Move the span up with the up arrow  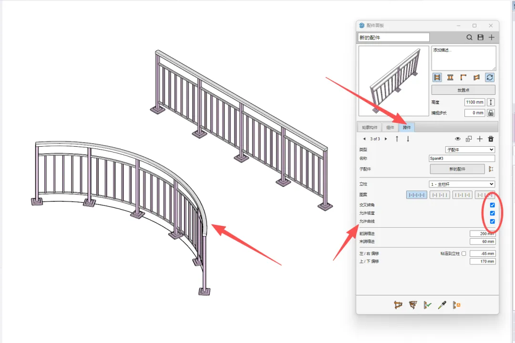(x=397, y=139)
